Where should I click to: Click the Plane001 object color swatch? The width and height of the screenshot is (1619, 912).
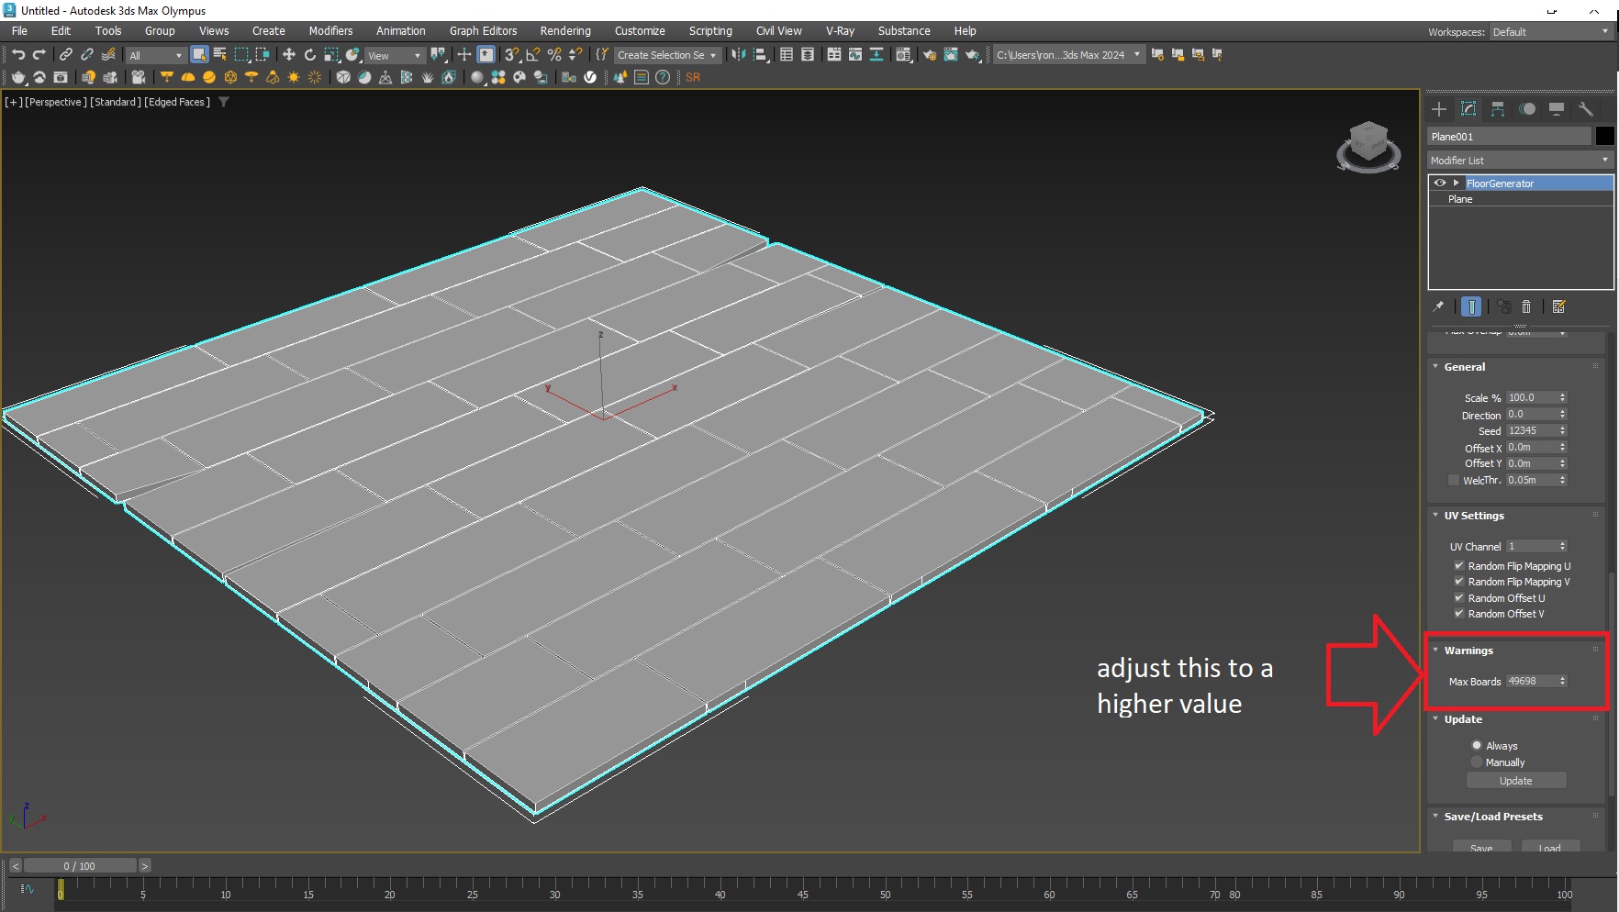(x=1604, y=136)
